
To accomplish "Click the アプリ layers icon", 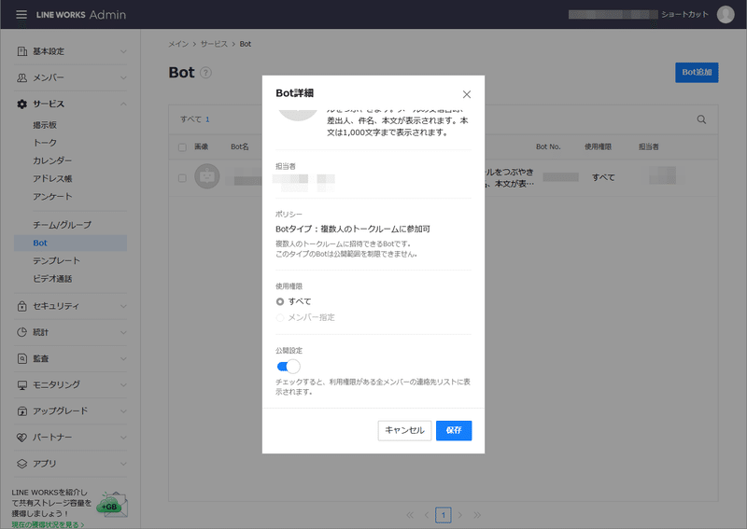I will 21,464.
